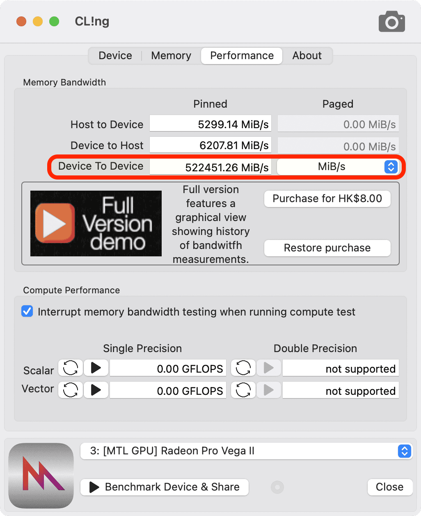Click the Restore purchase button
Viewport: 421px width, 516px height.
pyautogui.click(x=327, y=248)
